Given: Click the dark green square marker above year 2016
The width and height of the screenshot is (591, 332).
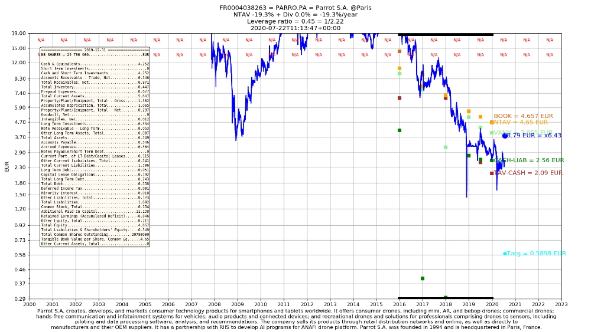Looking at the screenshot, I should click(x=400, y=130).
